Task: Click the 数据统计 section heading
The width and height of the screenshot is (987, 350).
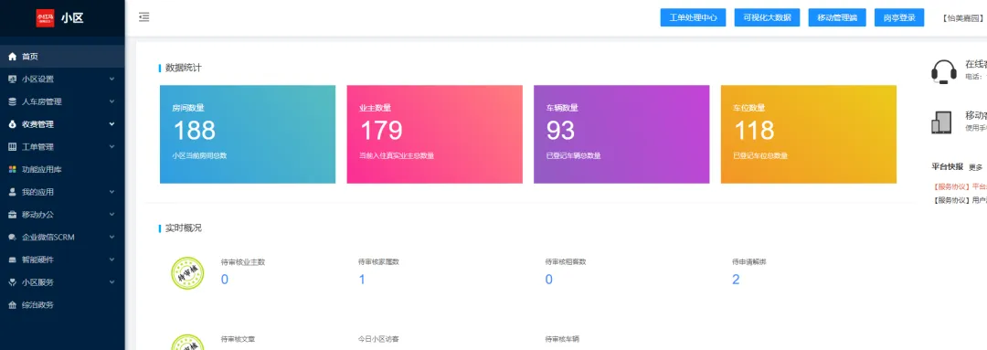Action: click(x=183, y=68)
